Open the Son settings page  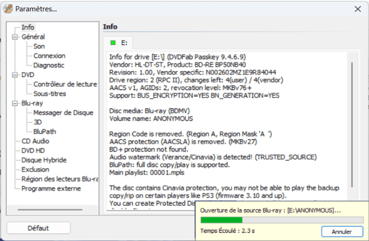(39, 46)
